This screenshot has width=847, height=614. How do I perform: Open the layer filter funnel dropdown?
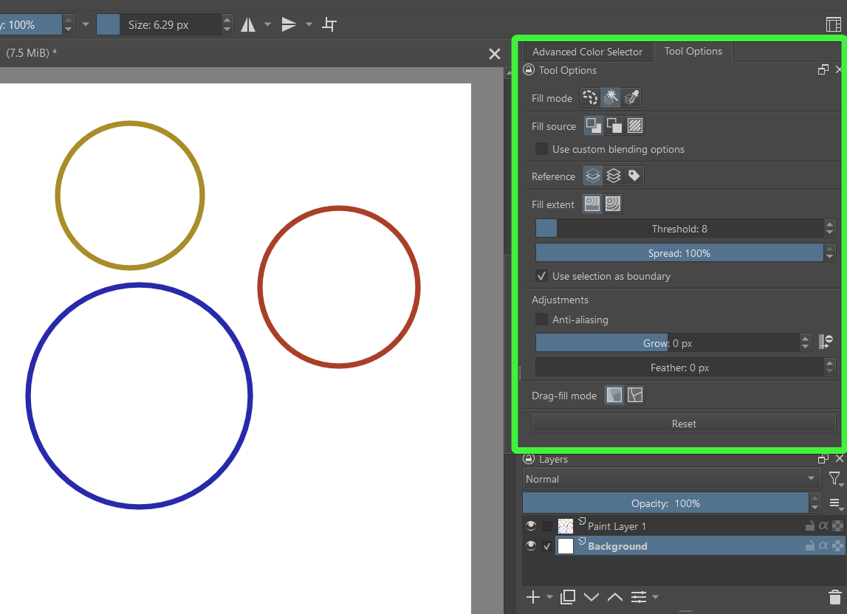[x=834, y=479]
